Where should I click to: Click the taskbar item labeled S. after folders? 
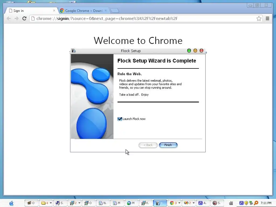(x=60, y=203)
